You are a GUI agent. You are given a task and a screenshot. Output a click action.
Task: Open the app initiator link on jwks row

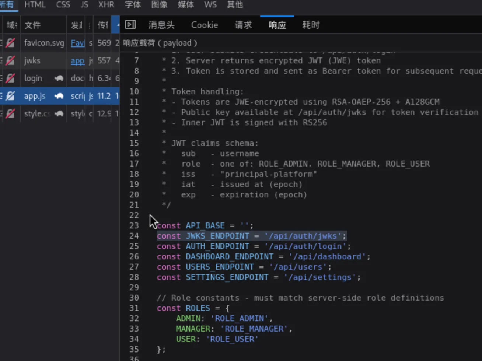coord(78,61)
